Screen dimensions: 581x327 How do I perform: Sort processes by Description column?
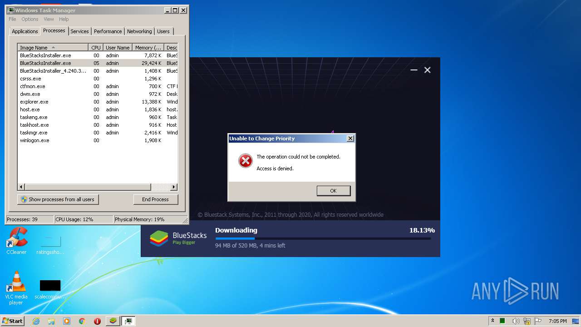pyautogui.click(x=171, y=48)
